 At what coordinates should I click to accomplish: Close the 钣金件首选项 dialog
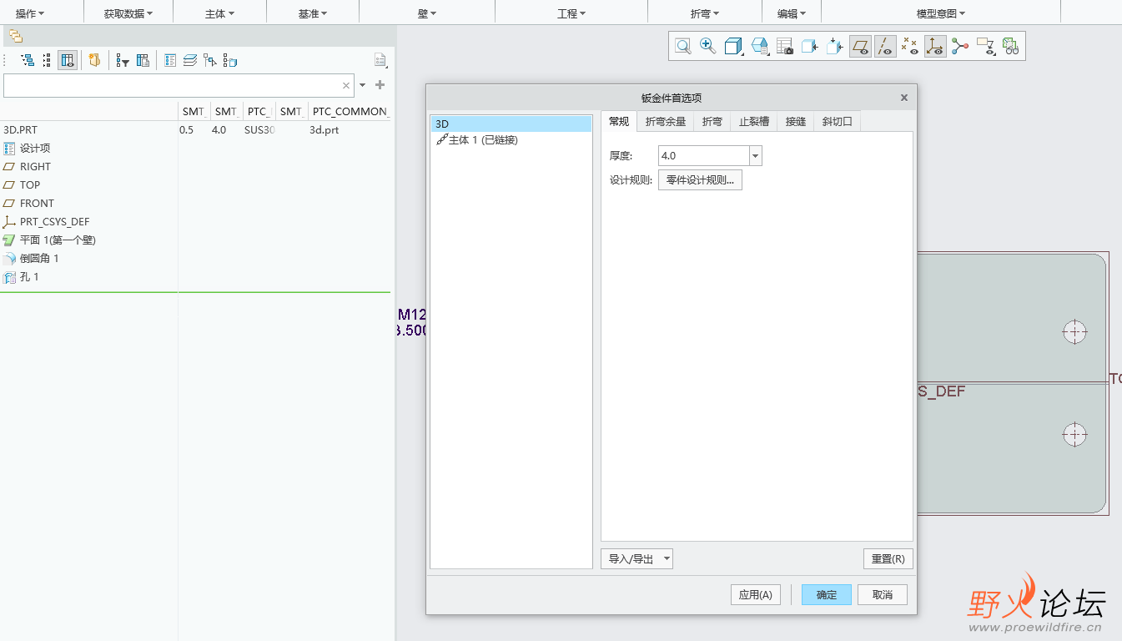coord(903,98)
